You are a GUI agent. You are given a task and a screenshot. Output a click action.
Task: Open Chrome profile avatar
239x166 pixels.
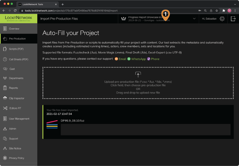tap(229, 11)
